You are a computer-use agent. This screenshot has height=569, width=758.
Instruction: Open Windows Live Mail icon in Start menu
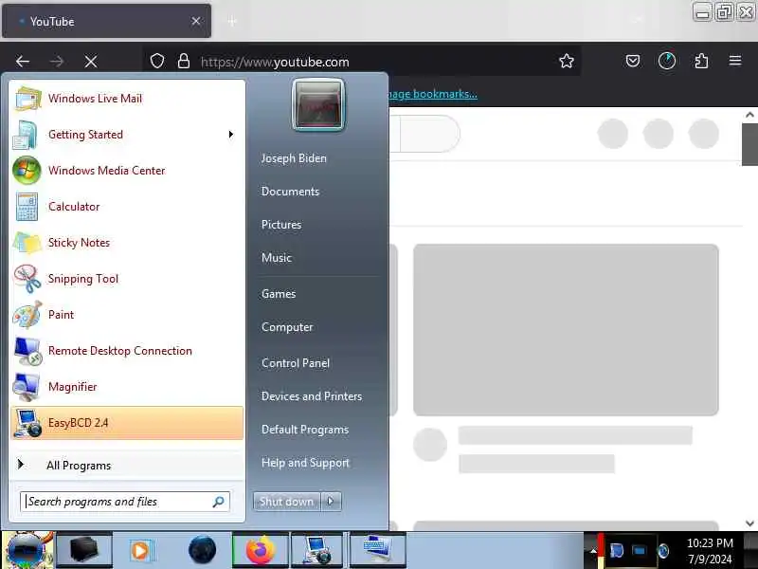27,99
